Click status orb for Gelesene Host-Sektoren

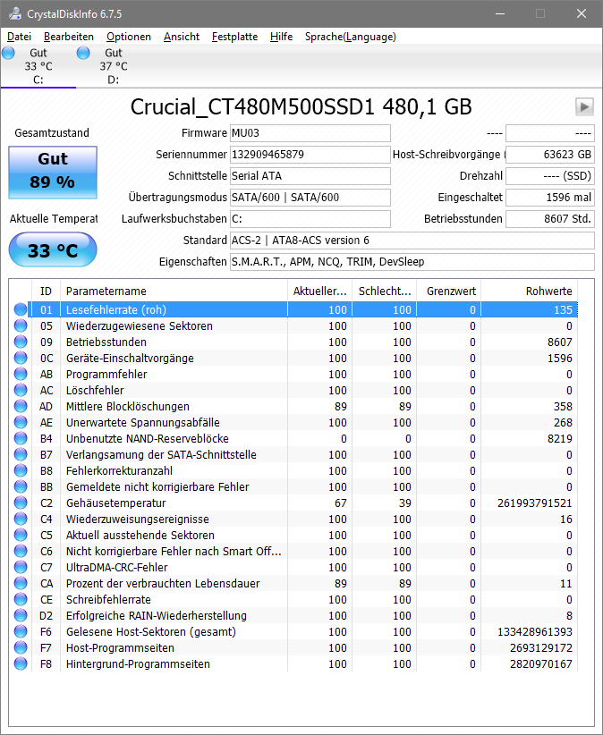[21, 631]
